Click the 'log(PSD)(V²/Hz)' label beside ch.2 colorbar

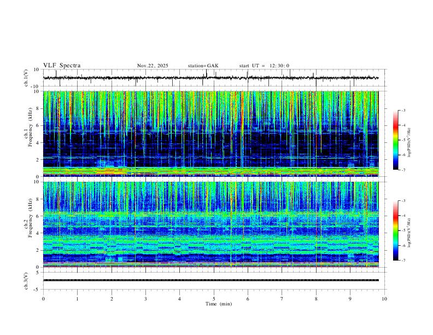pos(409,233)
